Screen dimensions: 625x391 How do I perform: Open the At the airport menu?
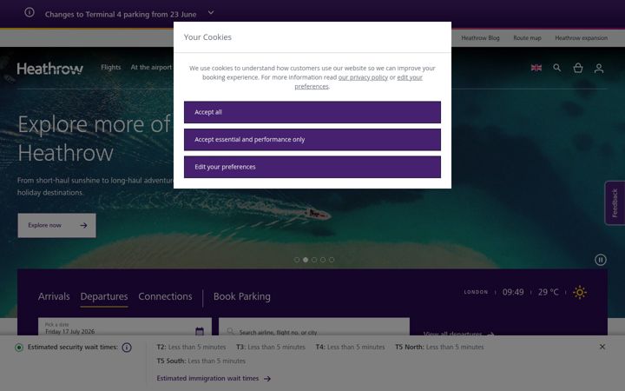(151, 68)
